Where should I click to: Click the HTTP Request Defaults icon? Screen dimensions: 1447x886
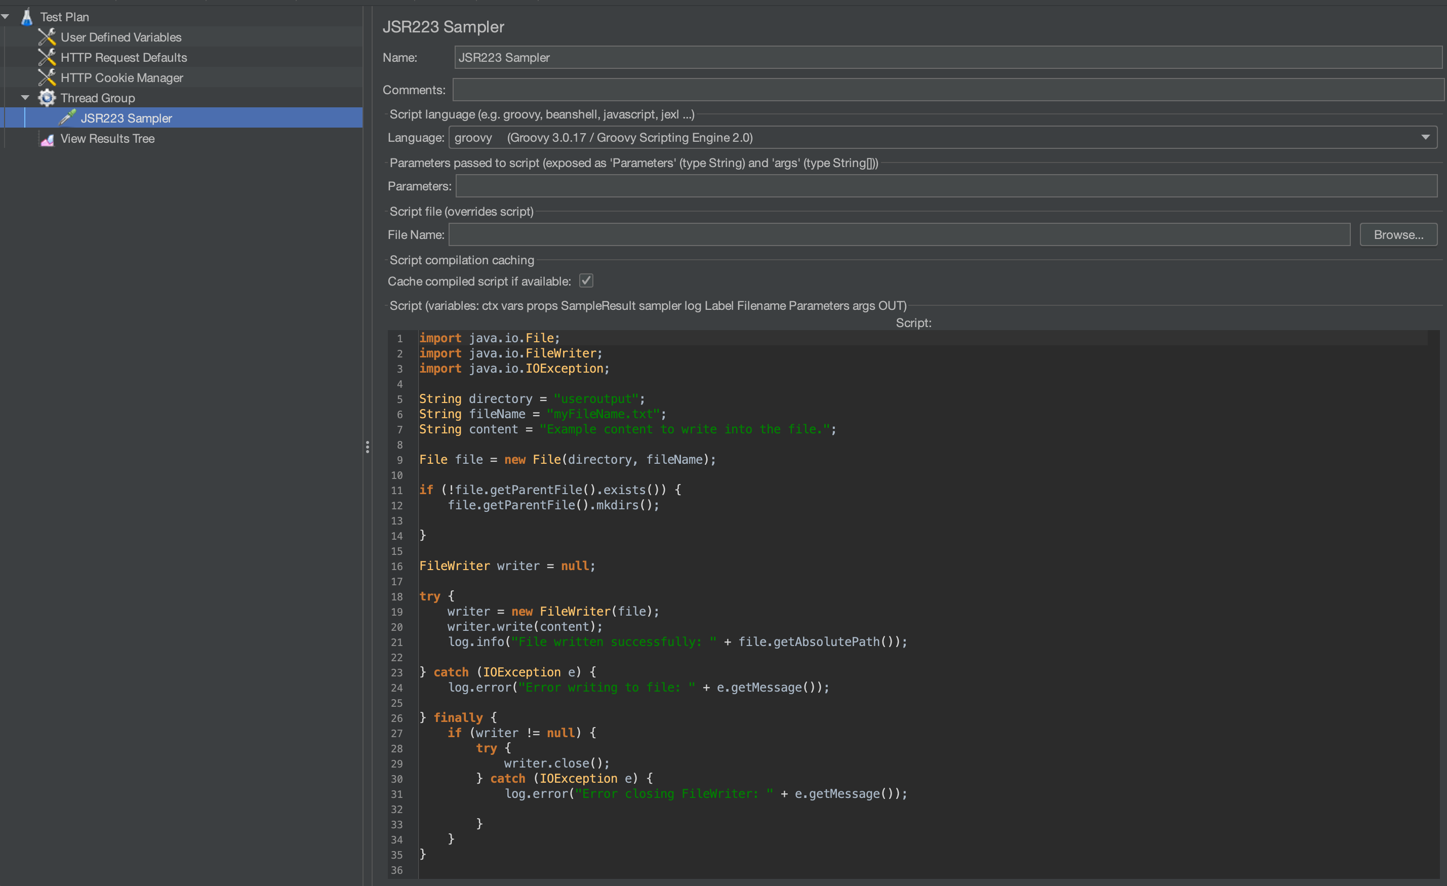(x=47, y=57)
